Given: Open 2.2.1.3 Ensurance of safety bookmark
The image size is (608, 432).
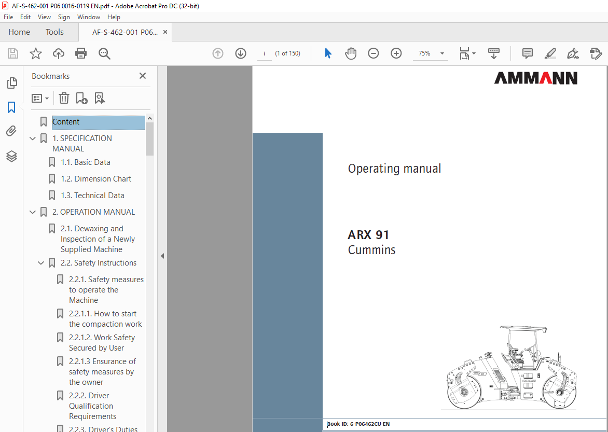Looking at the screenshot, I should click(x=102, y=372).
